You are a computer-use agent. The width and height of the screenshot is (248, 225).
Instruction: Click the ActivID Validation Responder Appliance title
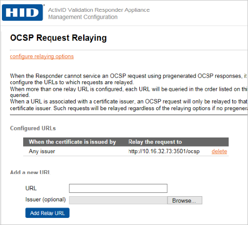pyautogui.click(x=99, y=10)
